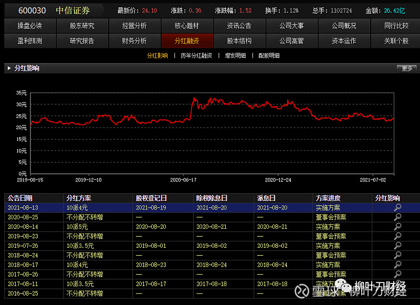
Task: Select the 分红影响 sub-navigation link
Action: click(157, 56)
